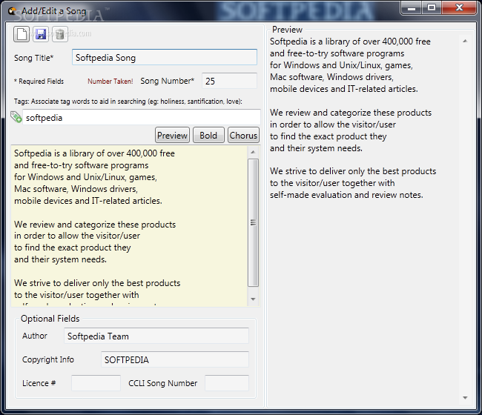Focus the Licence # input box
Image resolution: width=482 pixels, height=415 pixels.
pos(96,383)
